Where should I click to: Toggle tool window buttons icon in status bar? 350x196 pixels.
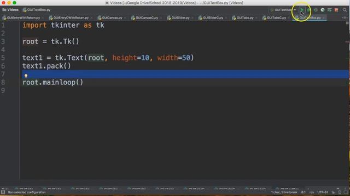pyautogui.click(x=3, y=192)
